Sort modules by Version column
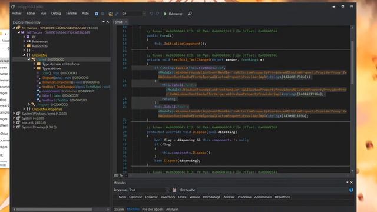377x212 pixels. point(195,197)
